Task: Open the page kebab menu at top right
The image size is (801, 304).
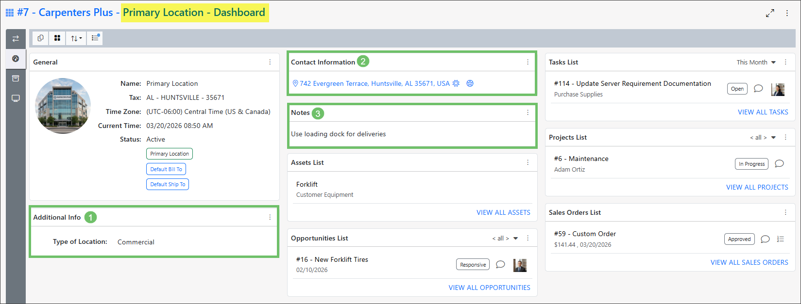Action: point(787,13)
